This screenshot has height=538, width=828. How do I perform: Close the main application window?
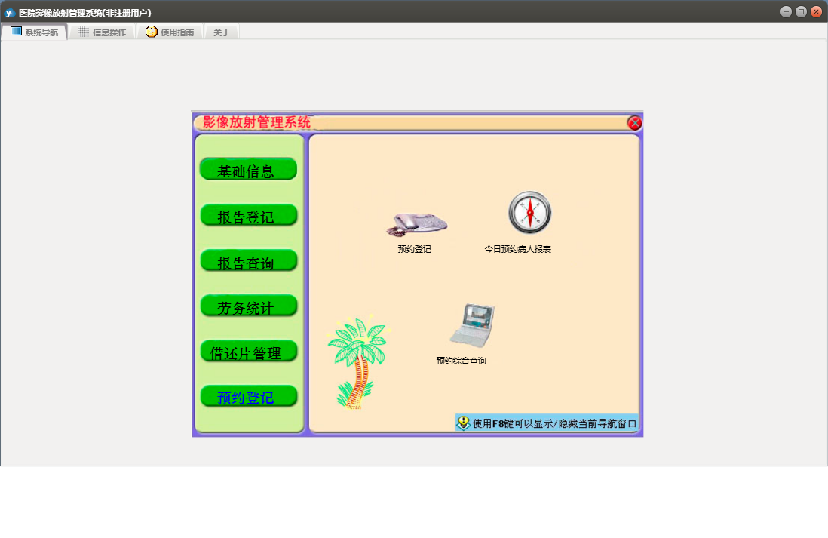tap(816, 11)
